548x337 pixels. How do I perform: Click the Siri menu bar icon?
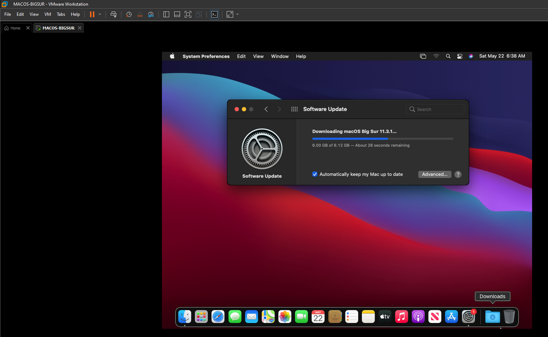[x=471, y=56]
